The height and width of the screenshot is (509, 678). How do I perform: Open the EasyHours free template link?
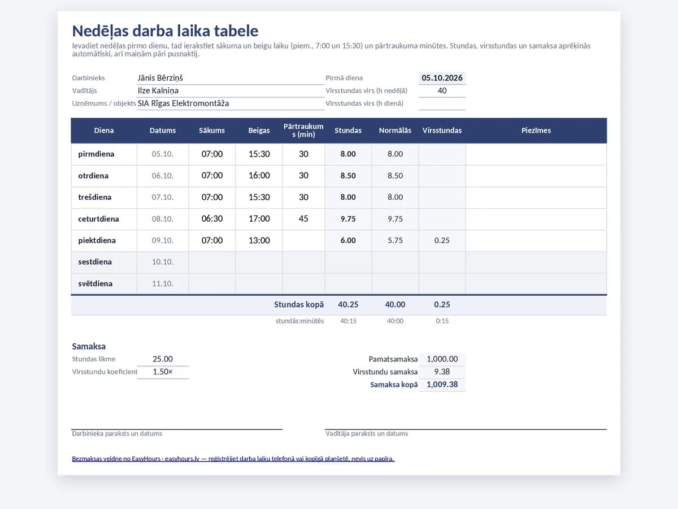click(233, 459)
